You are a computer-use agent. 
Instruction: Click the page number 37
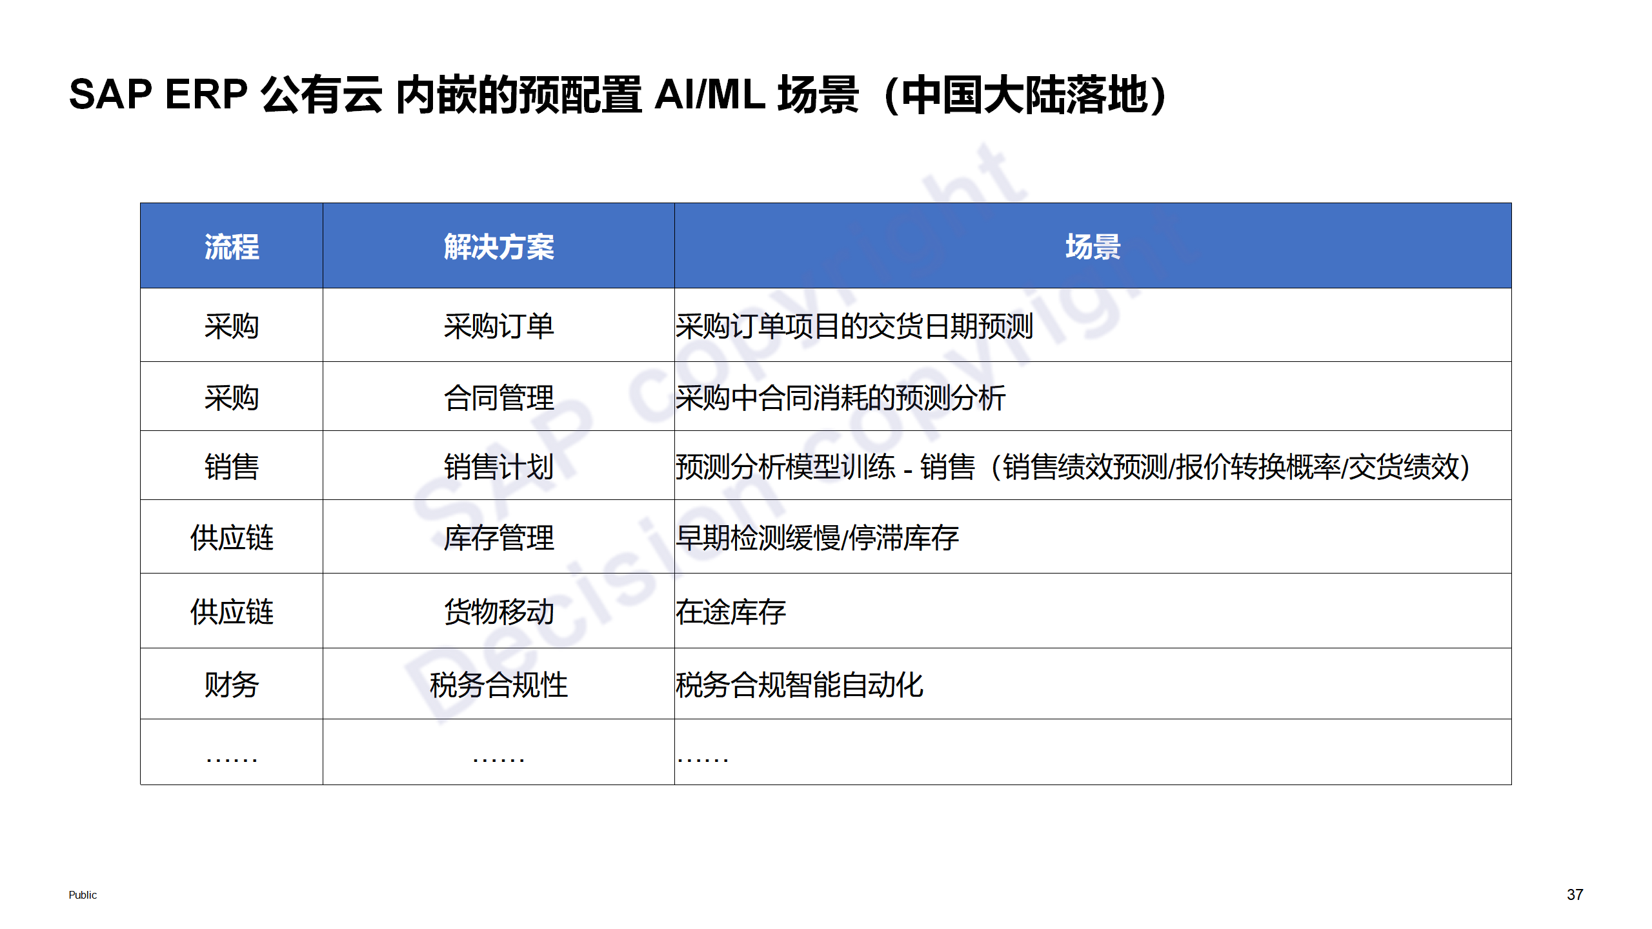click(1575, 895)
